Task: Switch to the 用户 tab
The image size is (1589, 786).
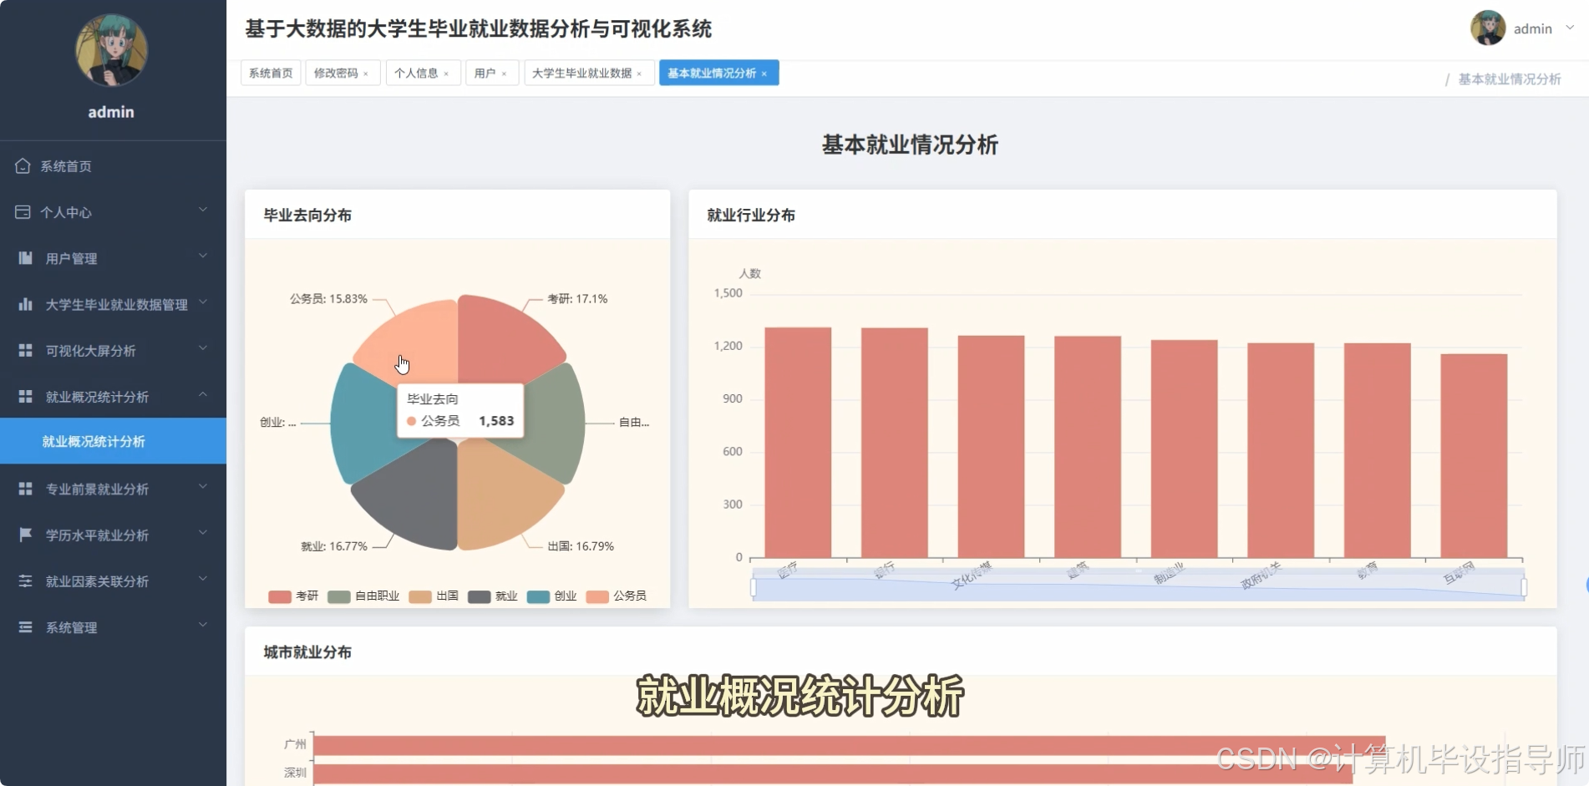Action: (485, 73)
